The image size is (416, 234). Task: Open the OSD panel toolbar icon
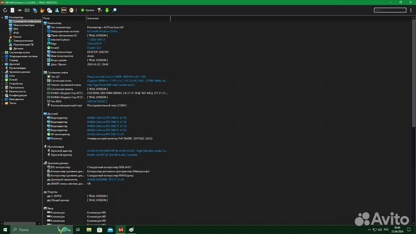pos(64,10)
